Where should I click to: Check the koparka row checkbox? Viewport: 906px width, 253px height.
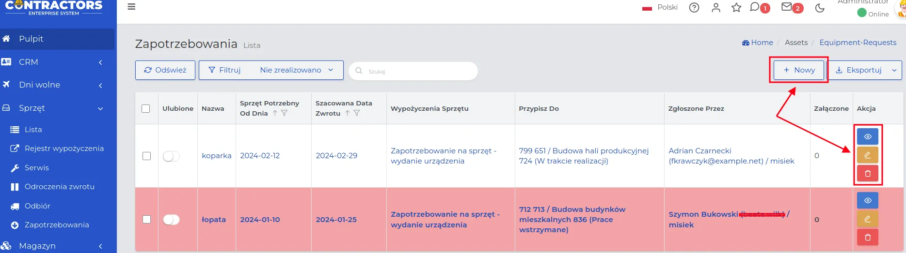(146, 156)
